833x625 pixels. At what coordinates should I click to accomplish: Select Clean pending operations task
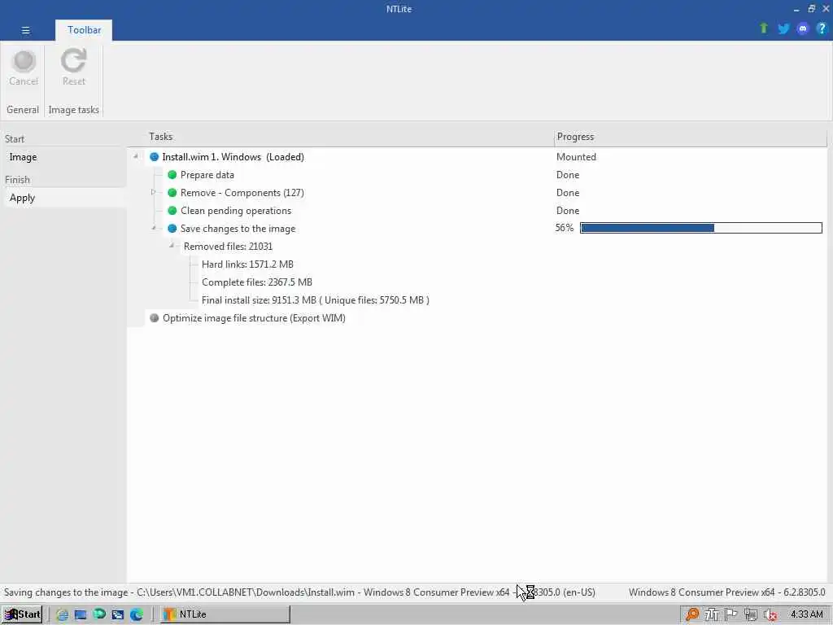point(236,211)
